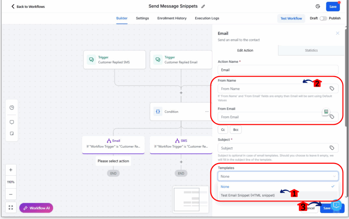The image size is (349, 219).
Task: Click the 110% zoom level value
Action: (x=11, y=182)
